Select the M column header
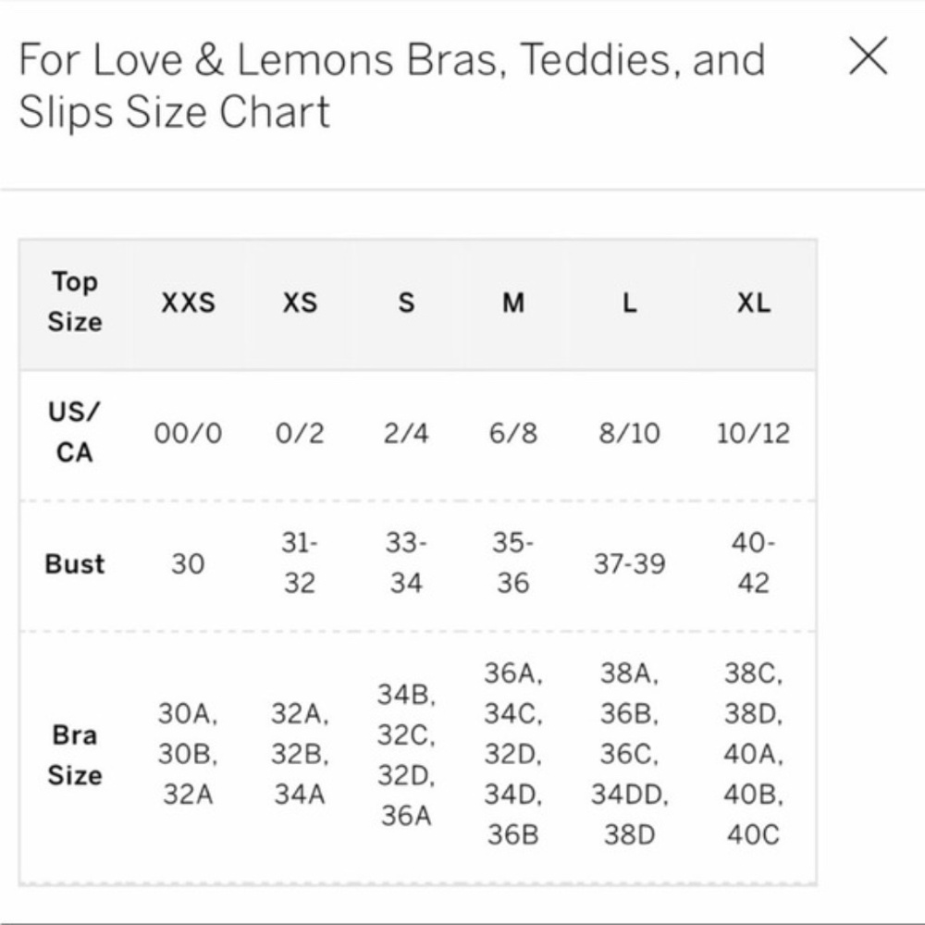 [x=512, y=303]
